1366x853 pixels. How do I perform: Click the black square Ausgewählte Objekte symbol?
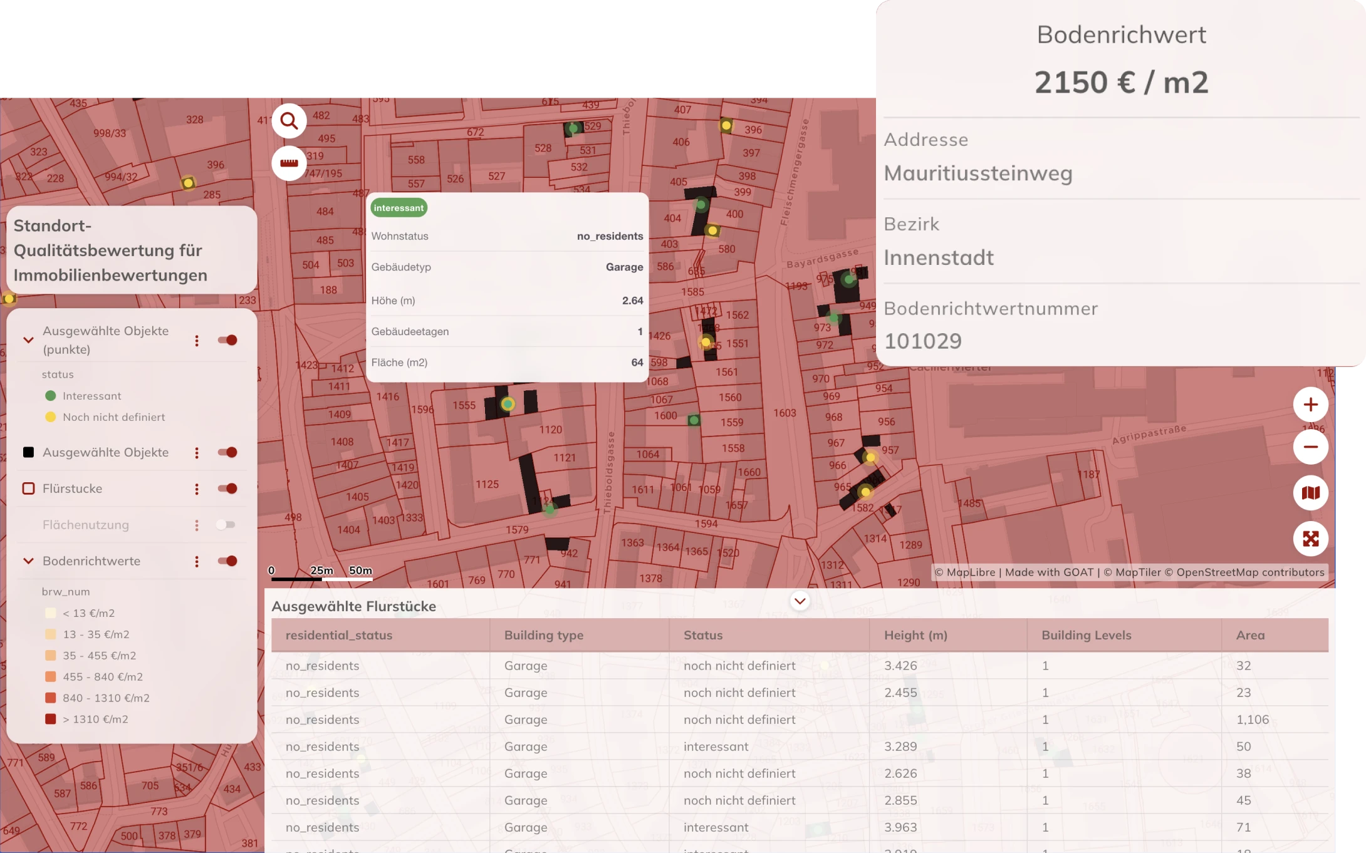tap(28, 452)
